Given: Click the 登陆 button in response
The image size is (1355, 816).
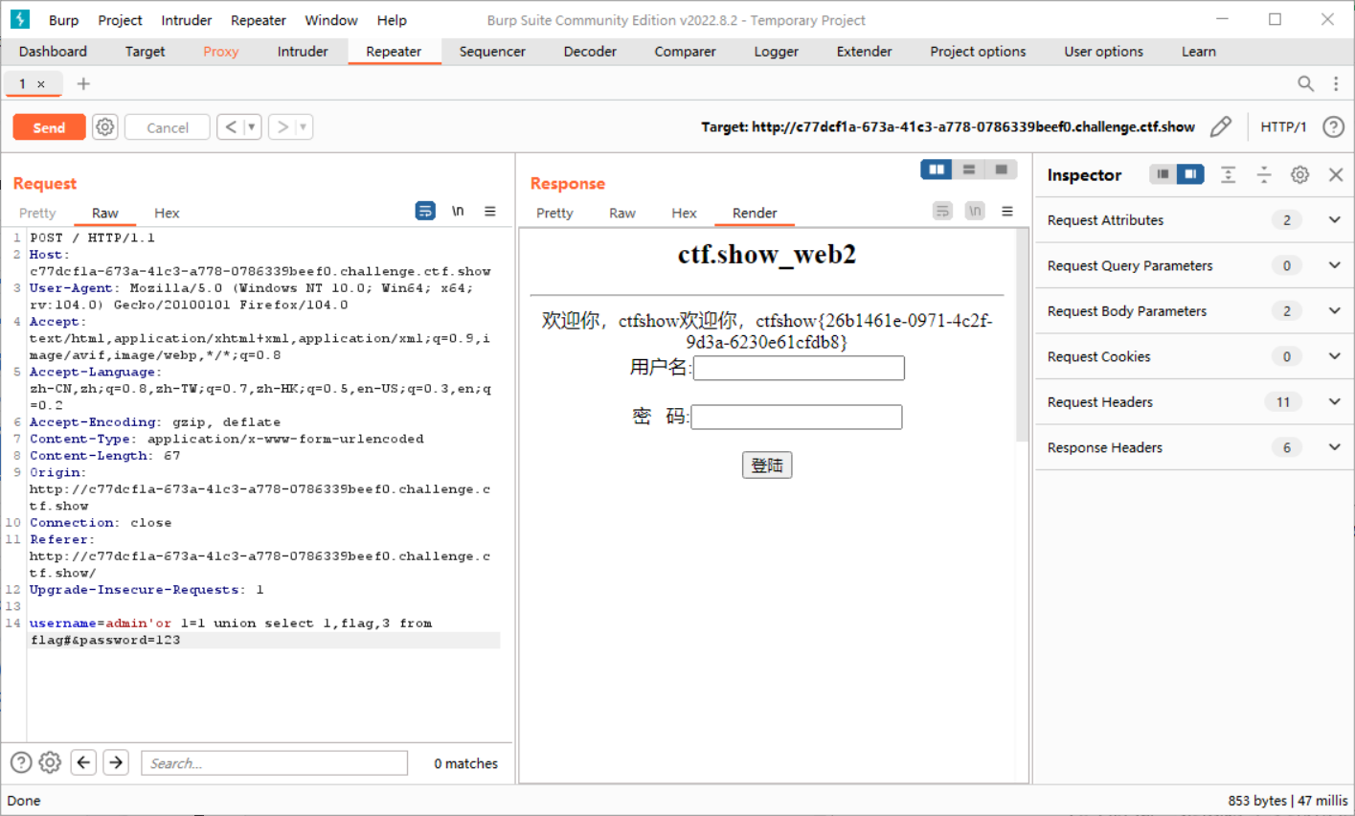Looking at the screenshot, I should click(767, 465).
